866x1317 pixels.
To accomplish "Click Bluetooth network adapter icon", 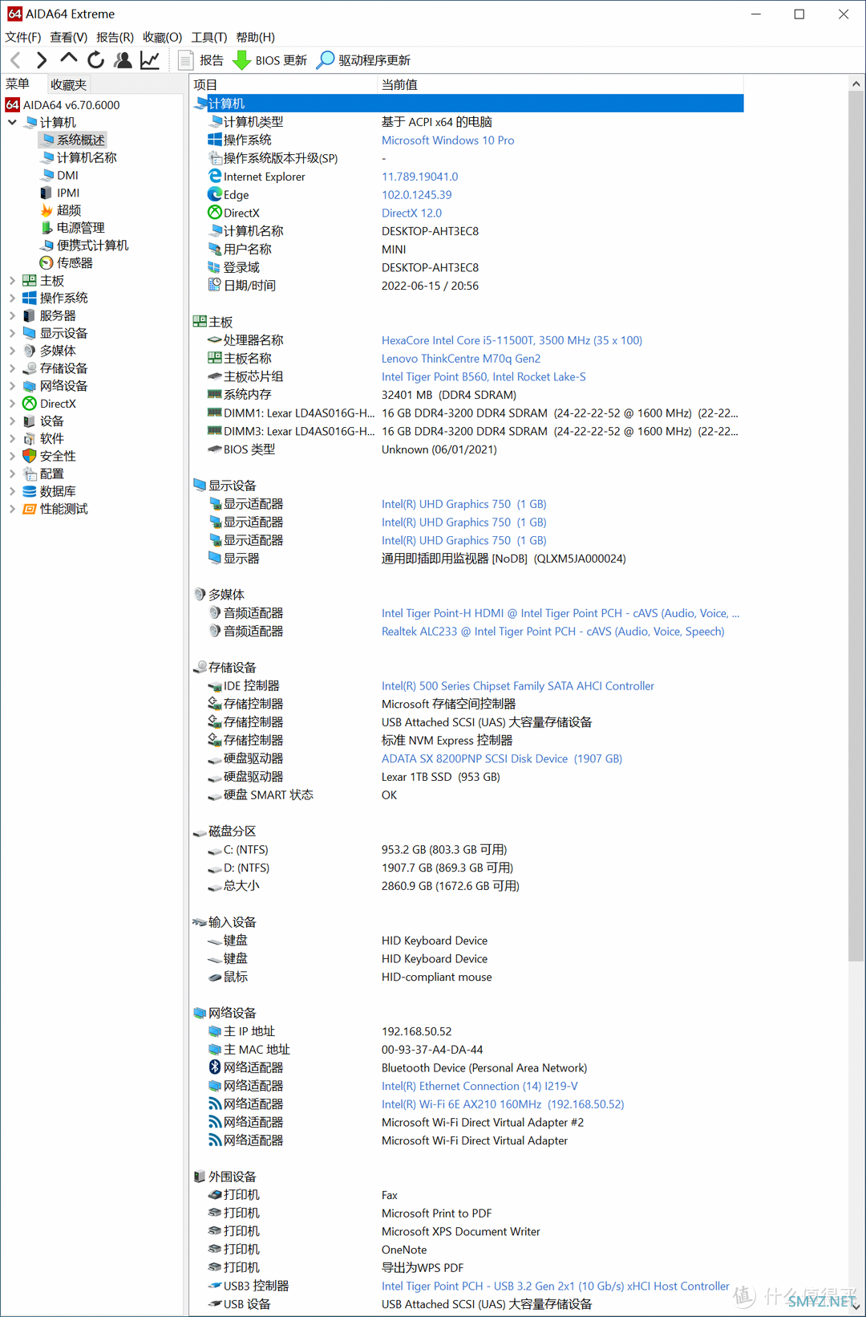I will [215, 1067].
